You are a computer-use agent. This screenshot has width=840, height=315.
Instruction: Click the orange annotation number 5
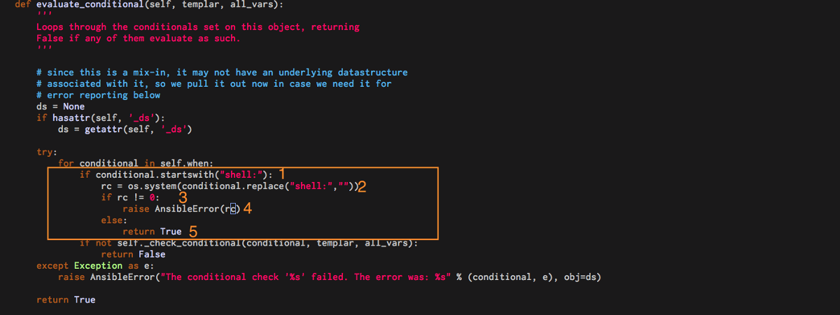pyautogui.click(x=193, y=230)
